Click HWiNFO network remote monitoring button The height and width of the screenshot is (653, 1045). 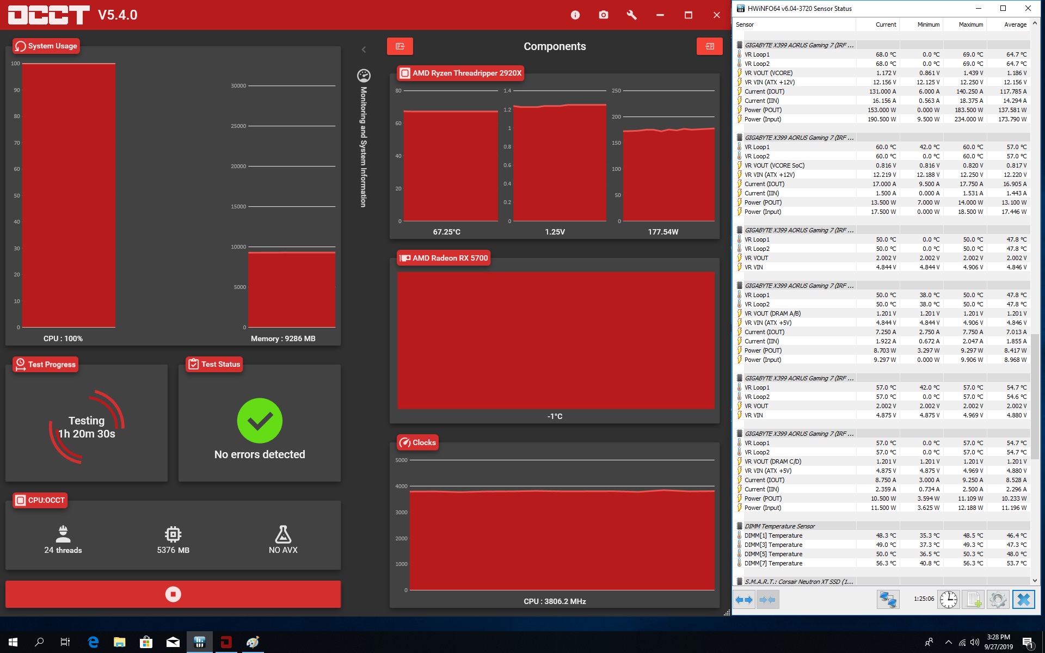888,600
